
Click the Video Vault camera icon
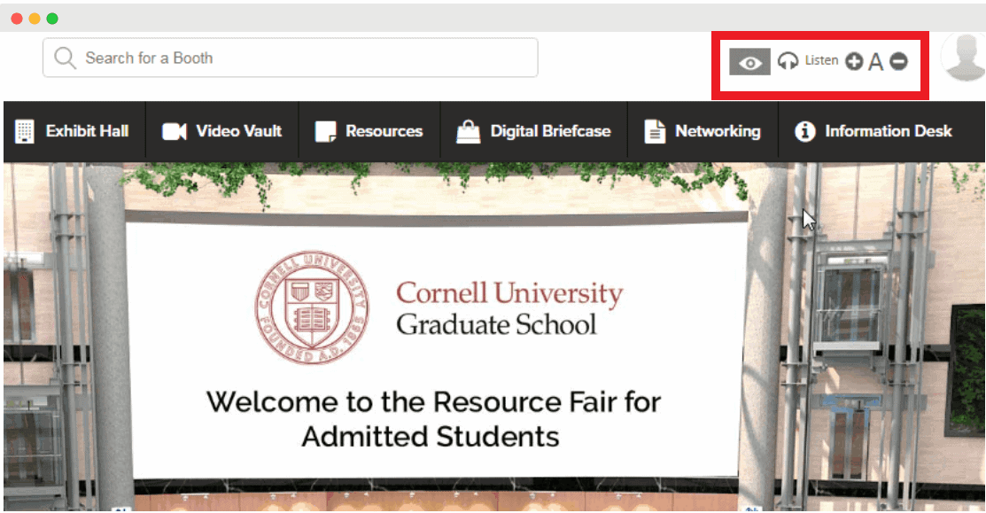(175, 131)
